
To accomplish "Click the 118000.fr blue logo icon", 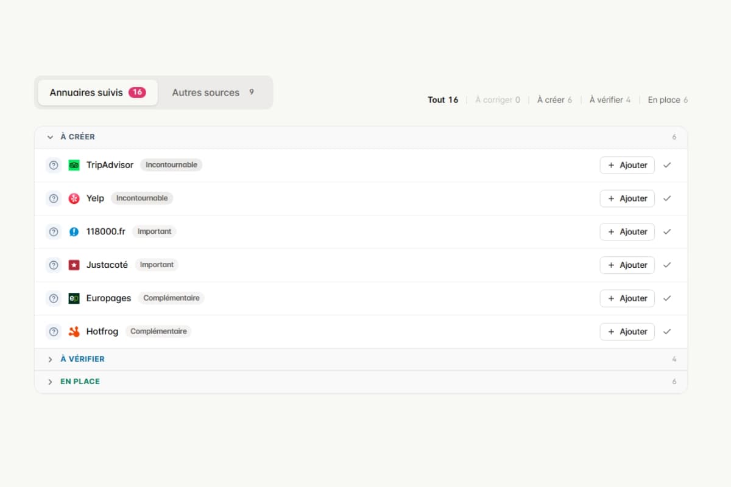I will click(x=74, y=232).
